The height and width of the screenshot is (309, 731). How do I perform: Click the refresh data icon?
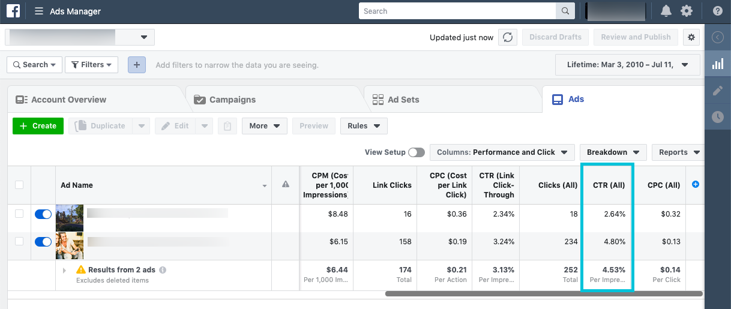tap(508, 37)
